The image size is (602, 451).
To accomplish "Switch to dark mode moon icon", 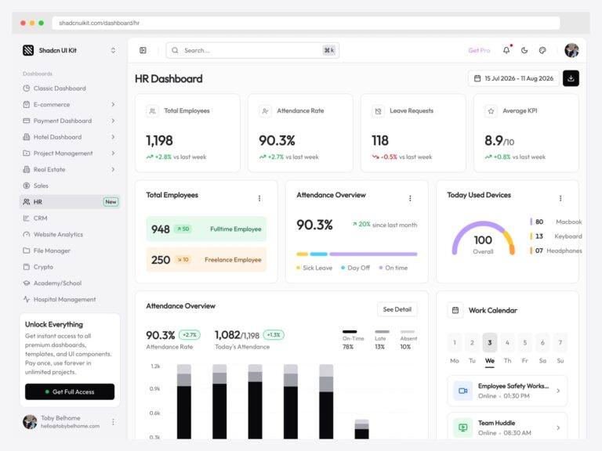I will point(524,50).
